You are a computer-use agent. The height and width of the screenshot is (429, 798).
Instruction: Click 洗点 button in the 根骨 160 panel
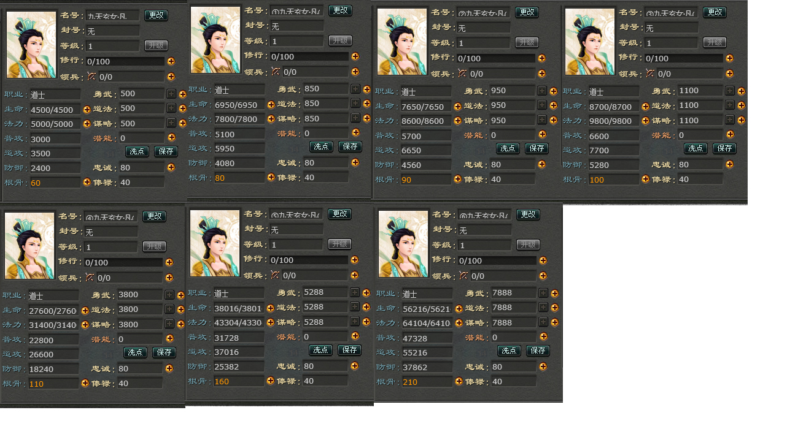coord(320,350)
